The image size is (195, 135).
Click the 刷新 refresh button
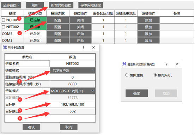35,5
